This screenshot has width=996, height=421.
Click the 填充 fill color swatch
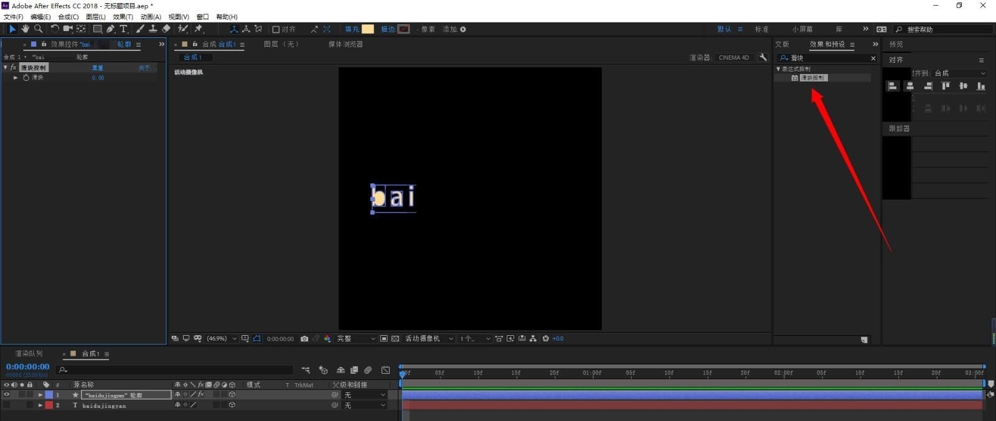pyautogui.click(x=368, y=29)
